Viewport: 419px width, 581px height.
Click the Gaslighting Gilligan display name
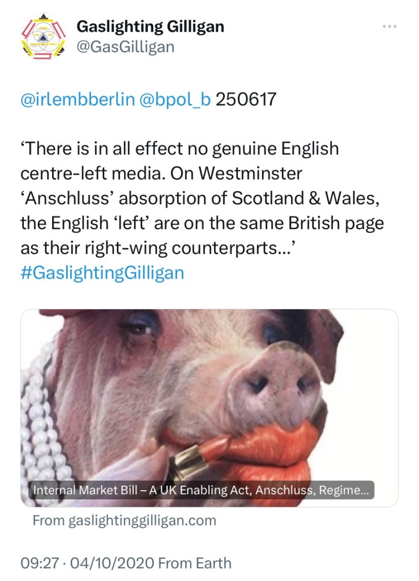pos(150,26)
